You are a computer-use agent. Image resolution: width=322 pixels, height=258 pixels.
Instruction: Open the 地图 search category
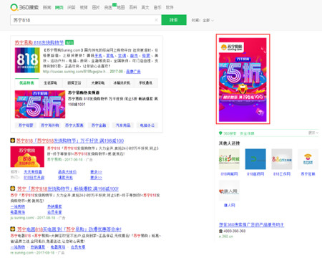pyautogui.click(x=121, y=7)
